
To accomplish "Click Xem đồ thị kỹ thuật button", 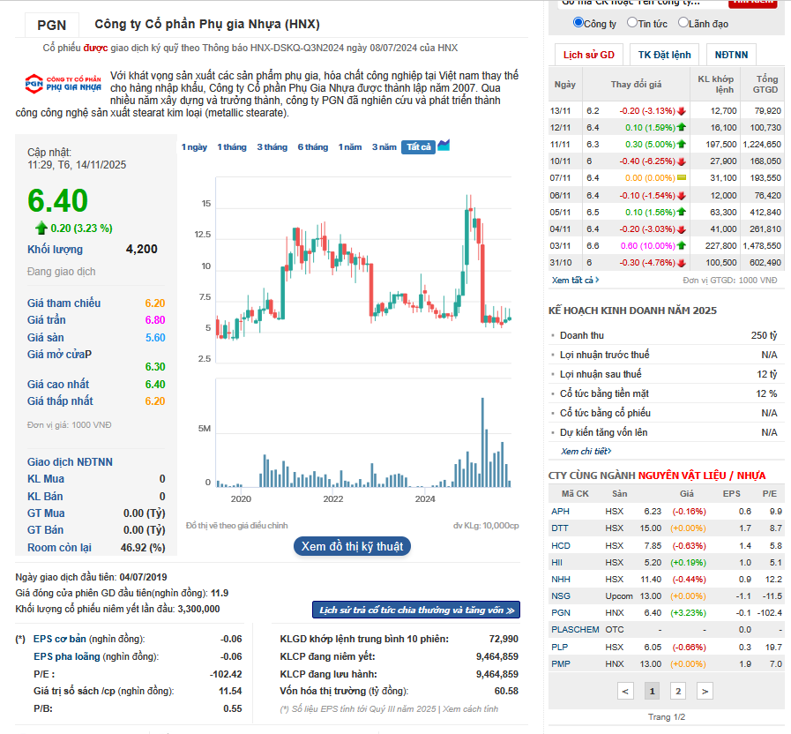I will click(x=352, y=546).
